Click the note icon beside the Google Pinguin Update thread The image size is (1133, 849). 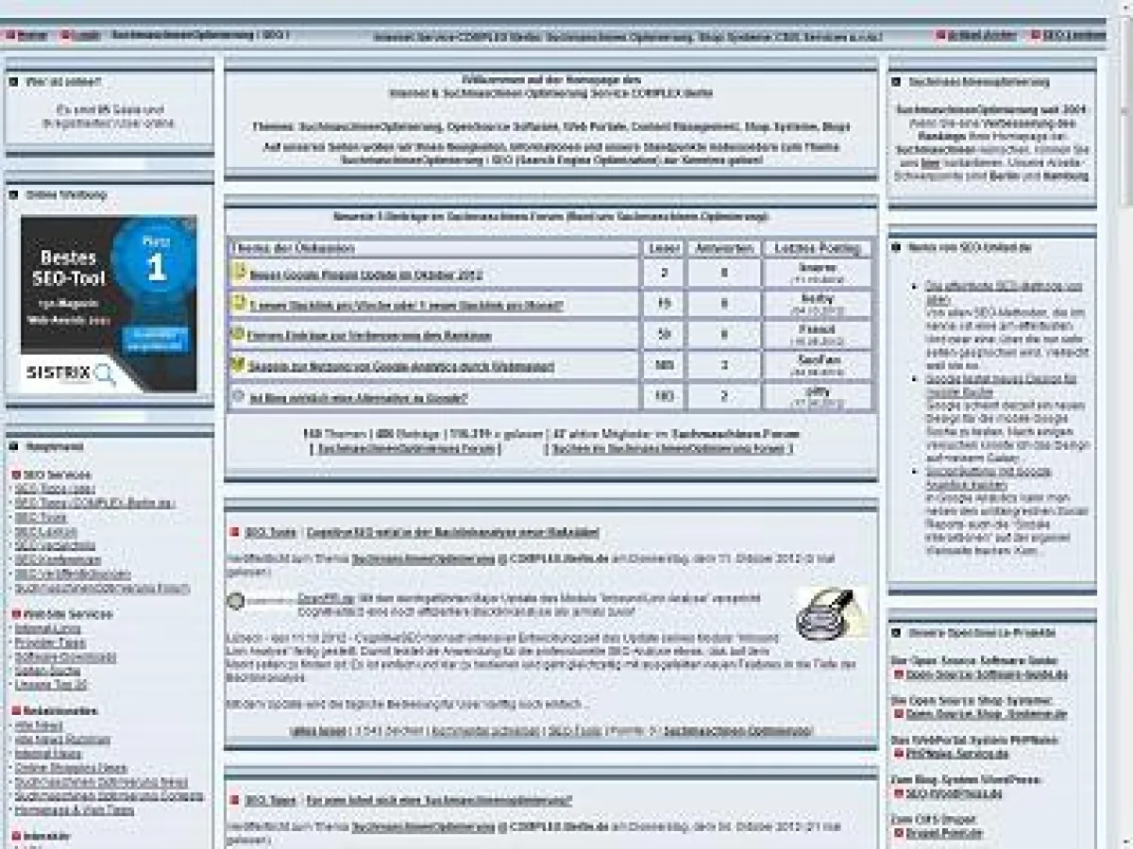tap(240, 274)
